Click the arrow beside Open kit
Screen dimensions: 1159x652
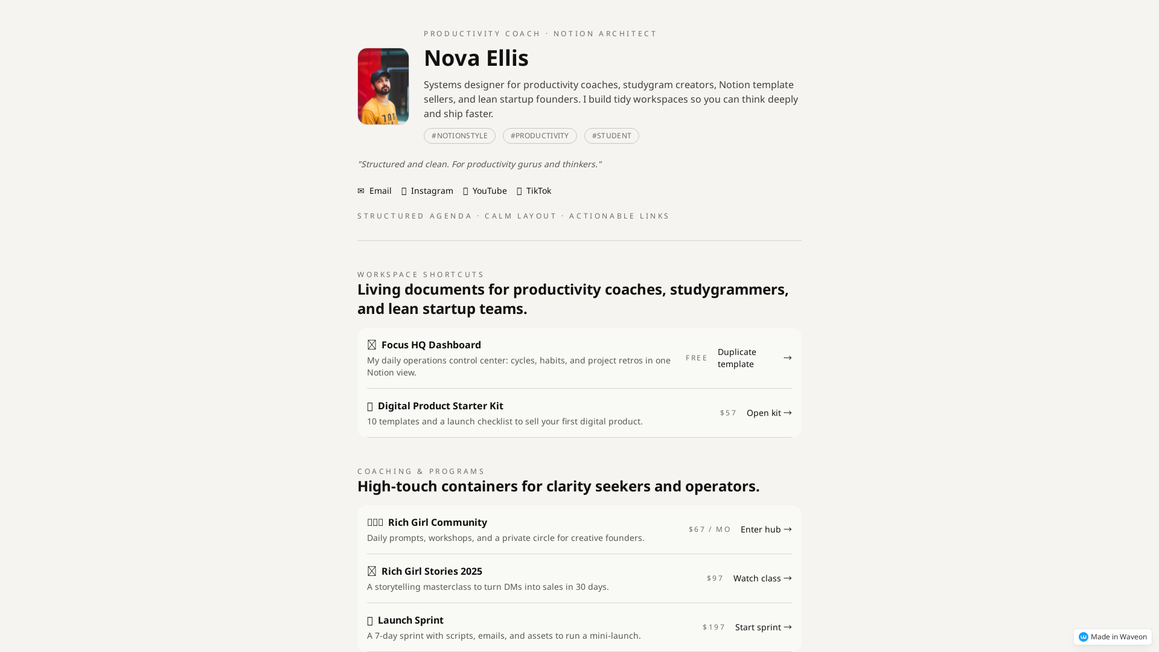click(x=788, y=413)
